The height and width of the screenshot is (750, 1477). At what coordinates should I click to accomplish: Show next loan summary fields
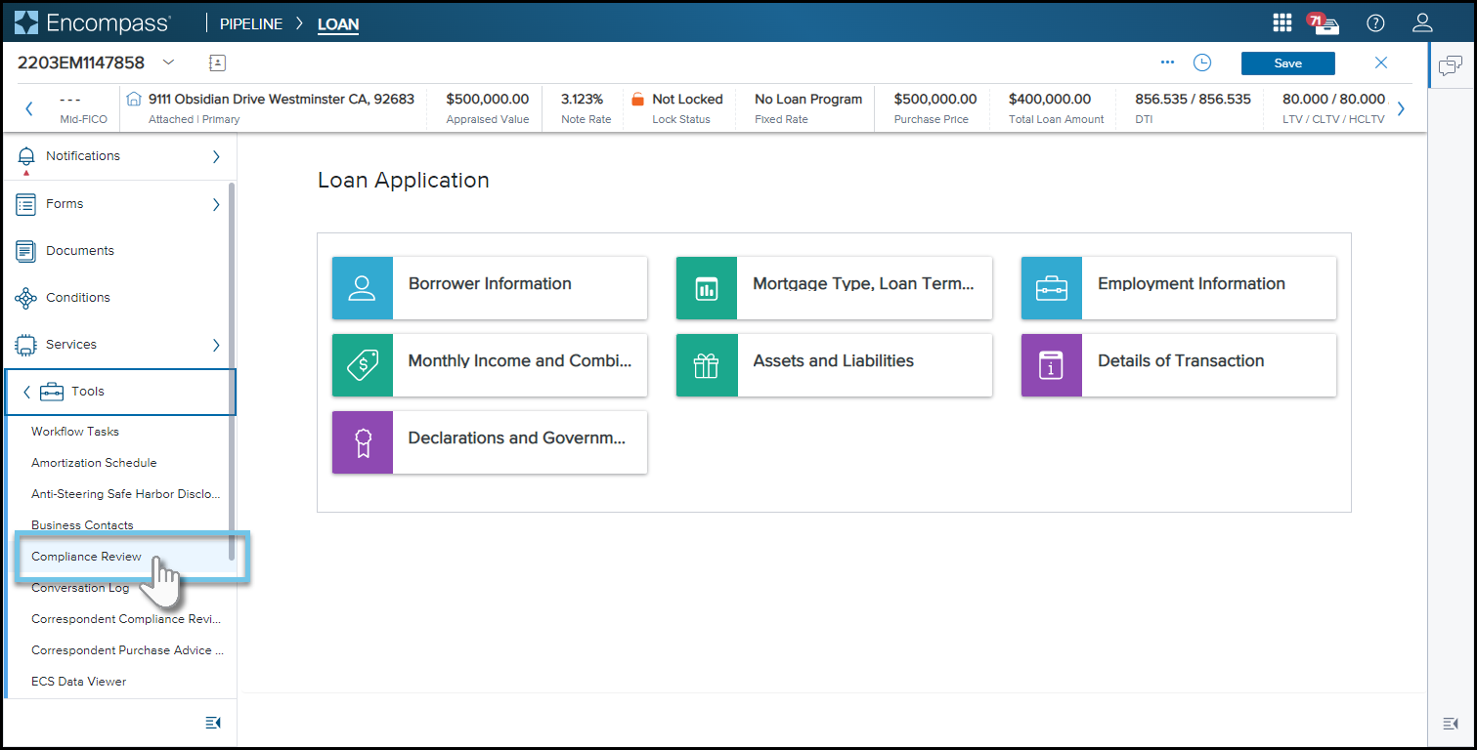[1401, 108]
